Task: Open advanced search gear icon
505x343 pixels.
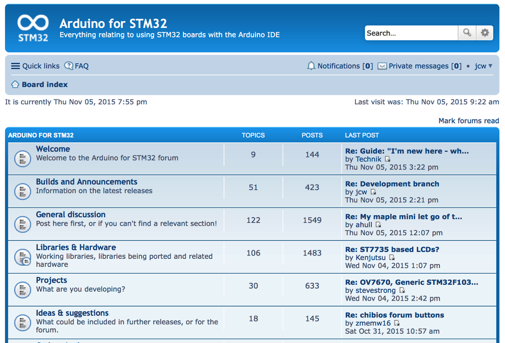Action: click(x=485, y=33)
